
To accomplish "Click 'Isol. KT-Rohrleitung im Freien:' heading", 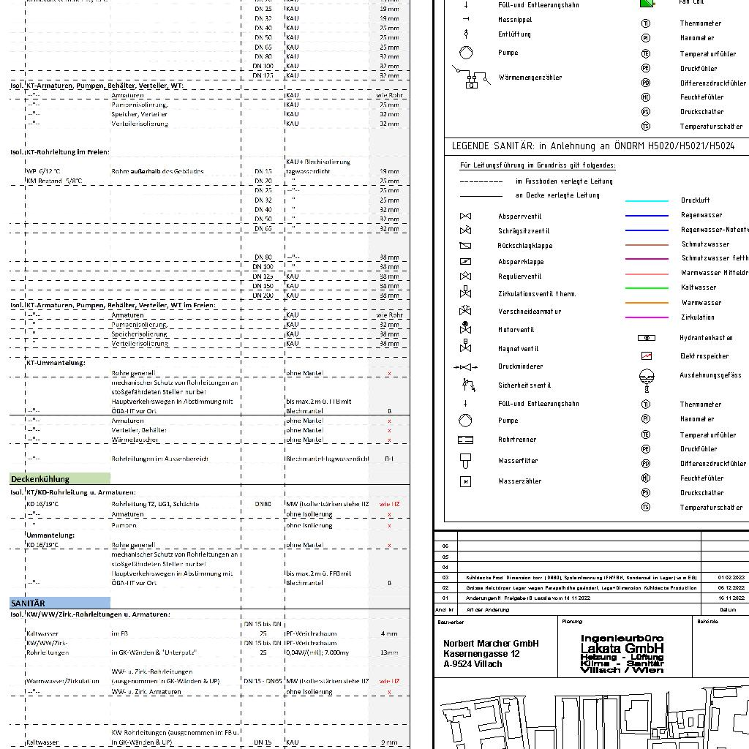I will 60,152.
